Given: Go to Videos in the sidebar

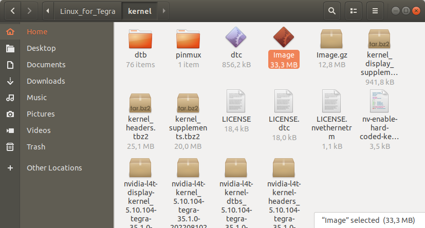Looking at the screenshot, I should pos(39,130).
